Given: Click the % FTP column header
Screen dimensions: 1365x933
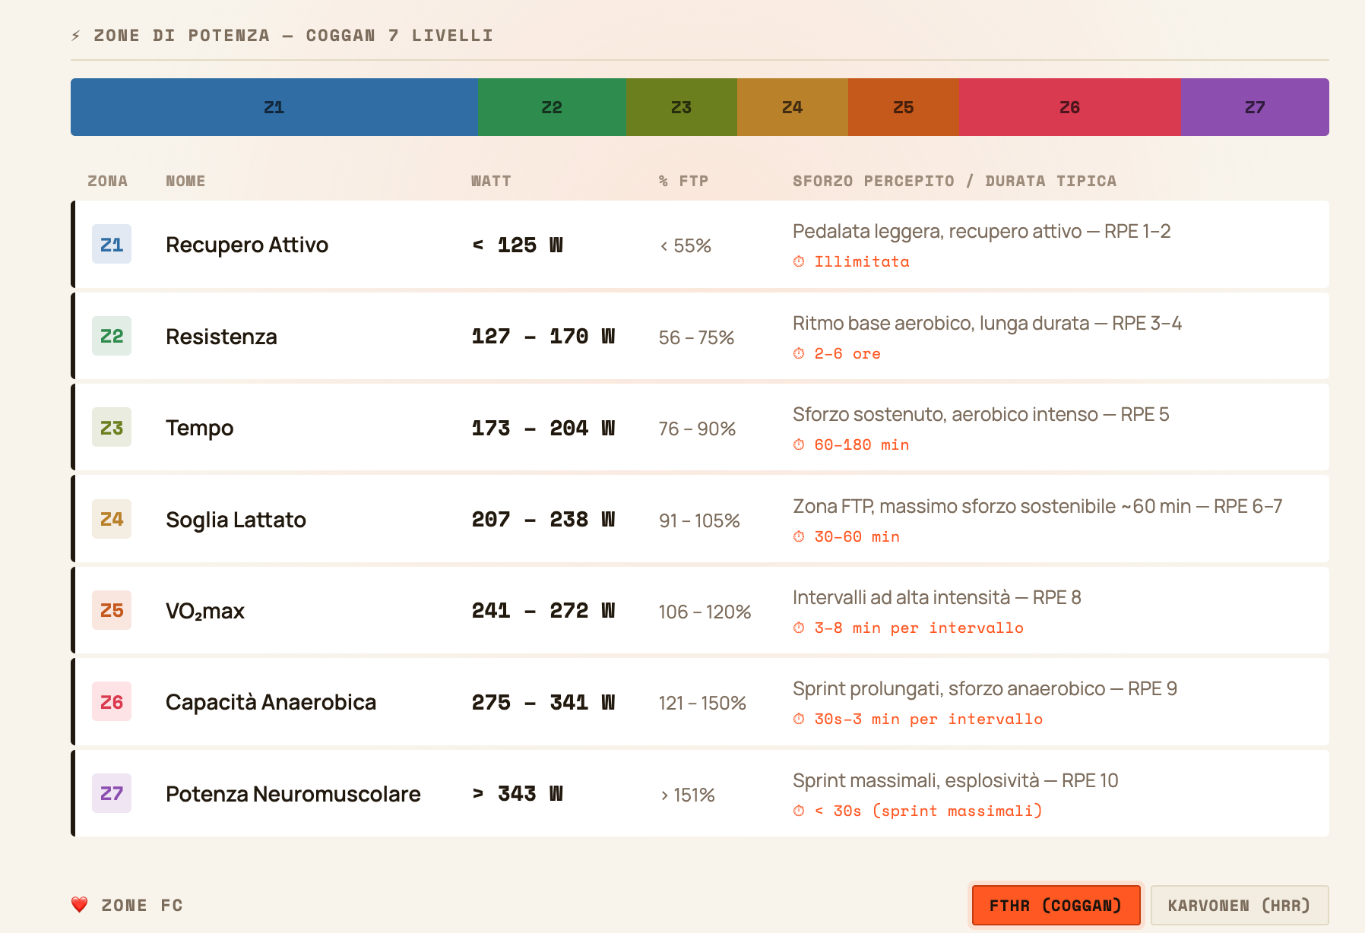Looking at the screenshot, I should point(683,181).
